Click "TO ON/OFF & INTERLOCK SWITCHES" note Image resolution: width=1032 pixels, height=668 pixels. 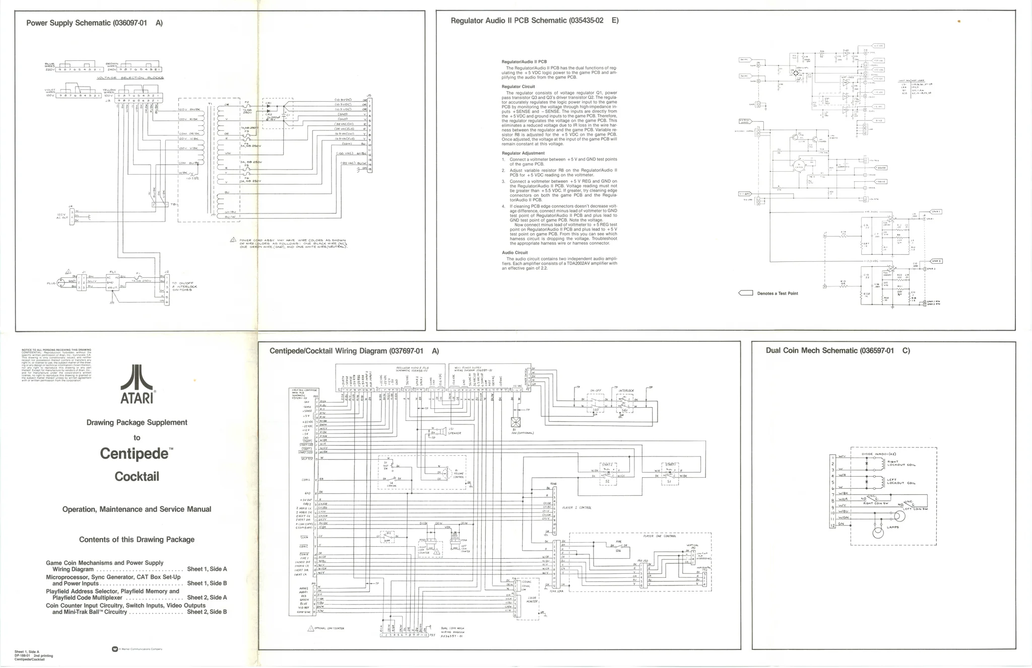[184, 286]
